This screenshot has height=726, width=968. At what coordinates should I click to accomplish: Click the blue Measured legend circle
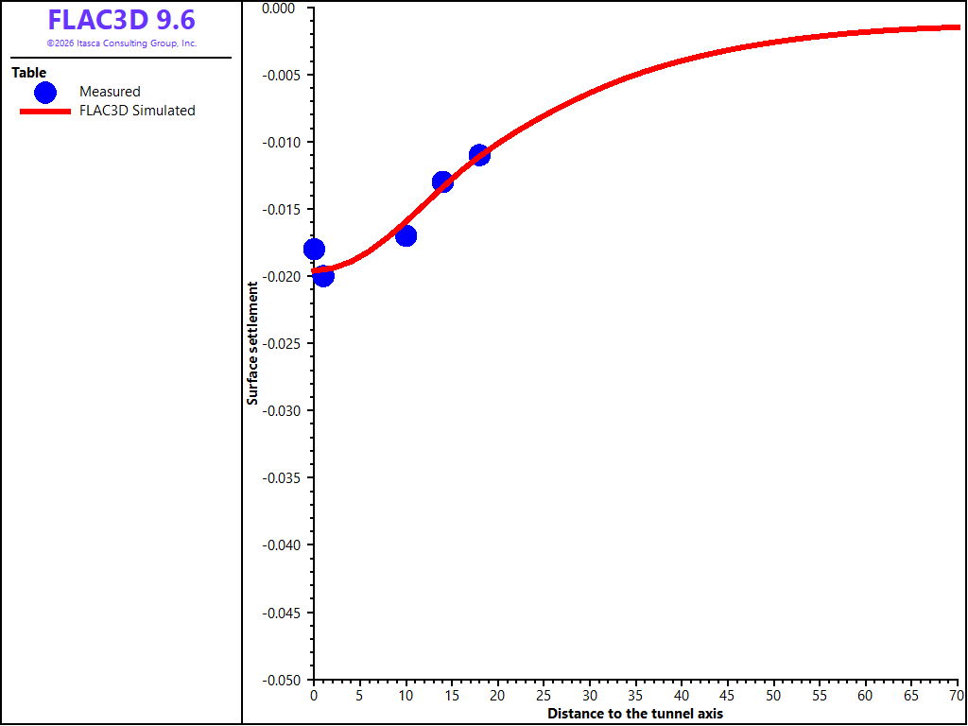[x=45, y=92]
